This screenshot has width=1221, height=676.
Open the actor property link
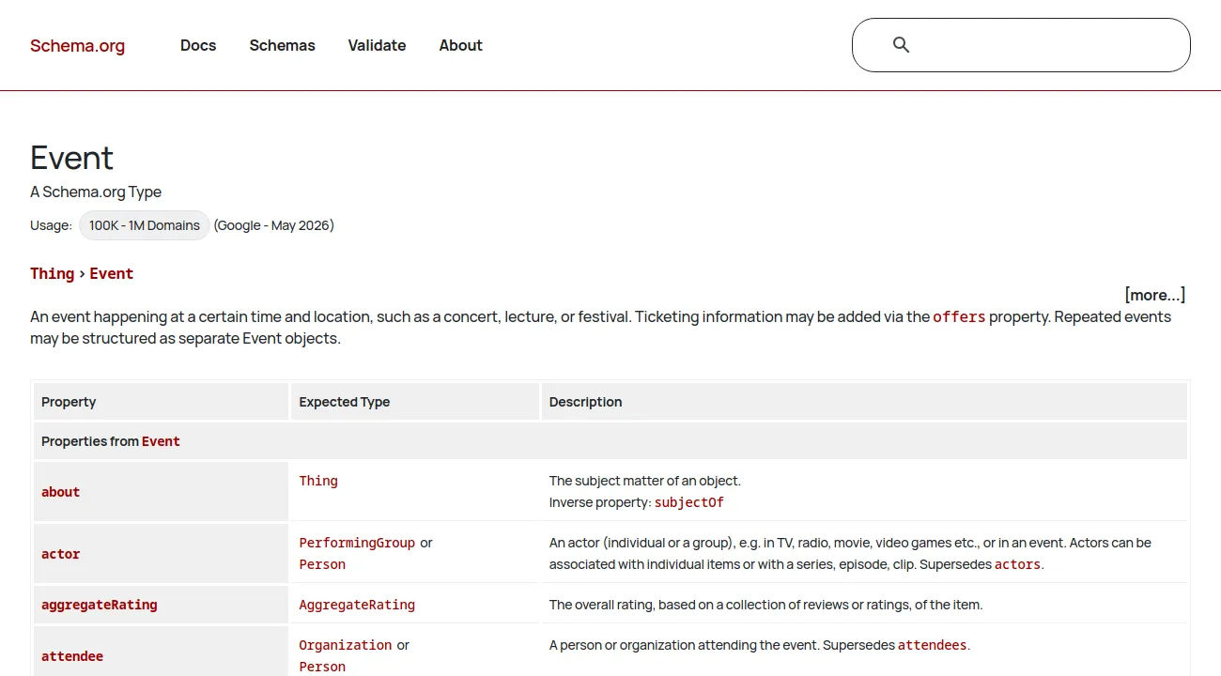61,554
